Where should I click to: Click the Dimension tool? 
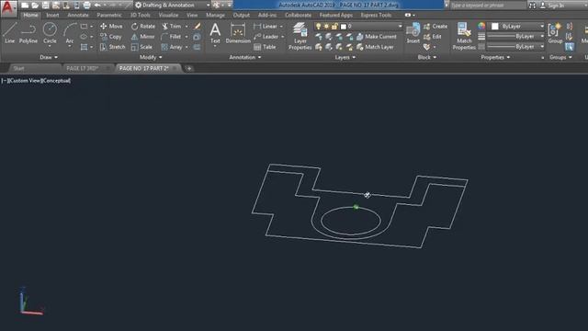tap(238, 33)
